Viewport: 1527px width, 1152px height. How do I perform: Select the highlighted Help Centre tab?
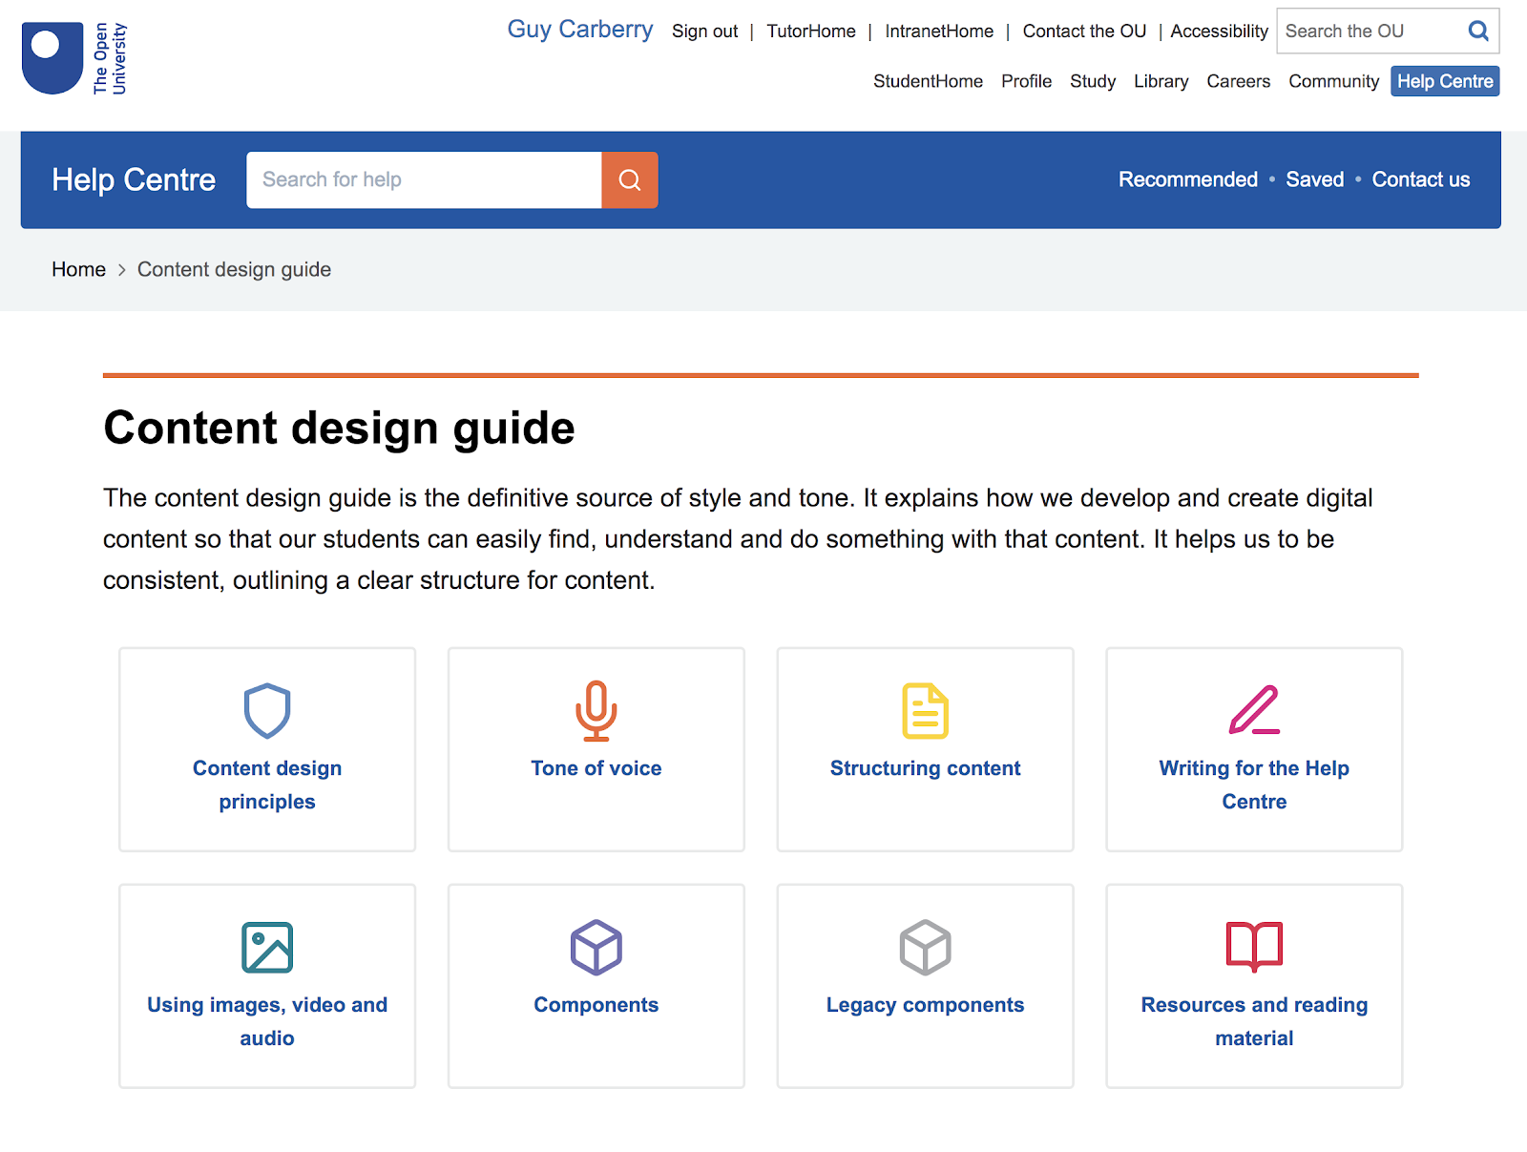[1445, 81]
